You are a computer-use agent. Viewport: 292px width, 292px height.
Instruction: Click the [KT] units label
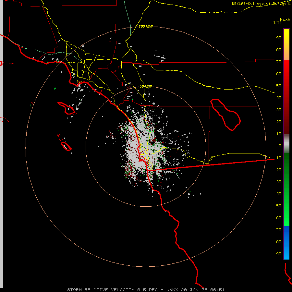click(277, 22)
